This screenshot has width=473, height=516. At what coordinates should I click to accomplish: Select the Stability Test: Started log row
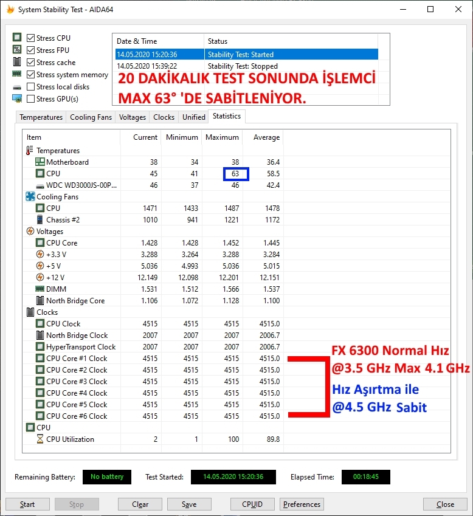247,54
